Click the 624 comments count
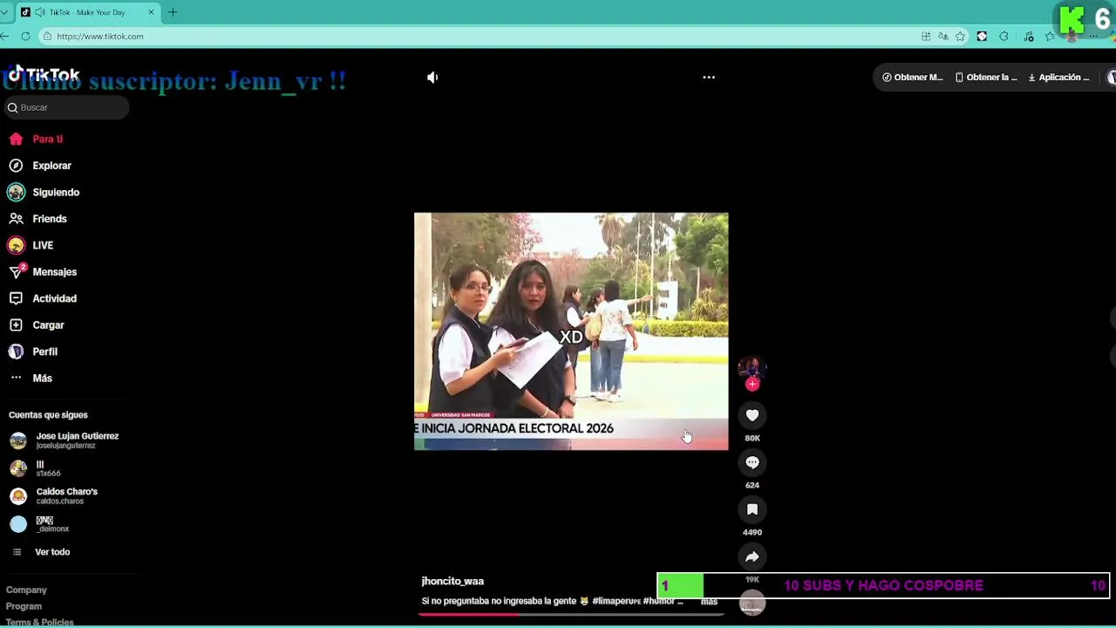This screenshot has height=628, width=1116. pos(752,485)
